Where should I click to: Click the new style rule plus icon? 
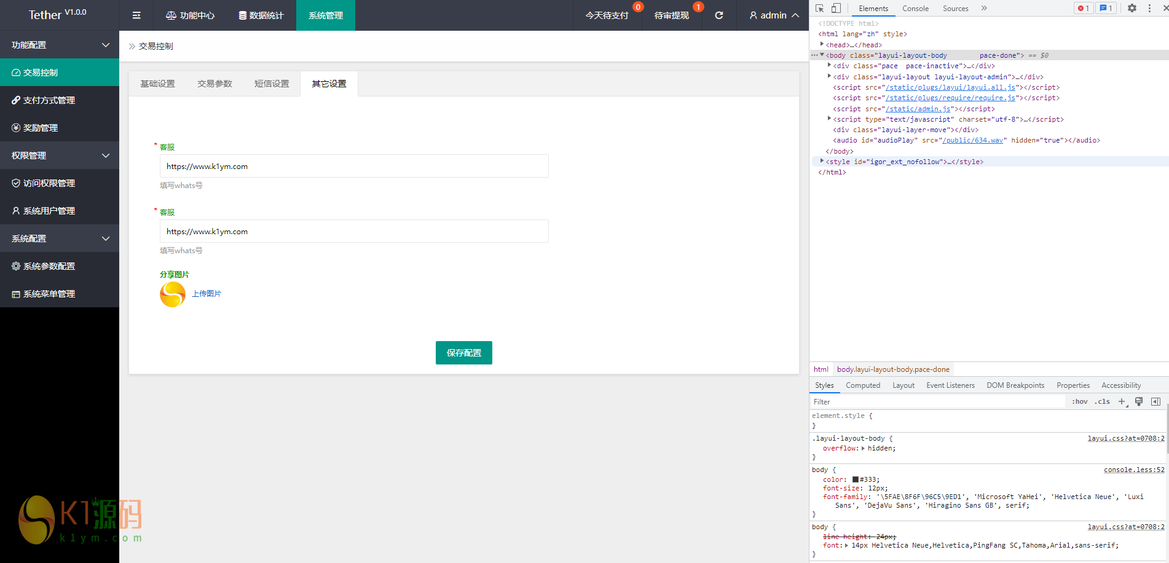[x=1122, y=401]
